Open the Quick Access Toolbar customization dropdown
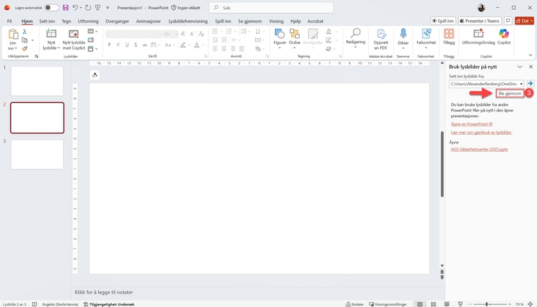Viewport: 537px width, 307px height. coord(107,8)
